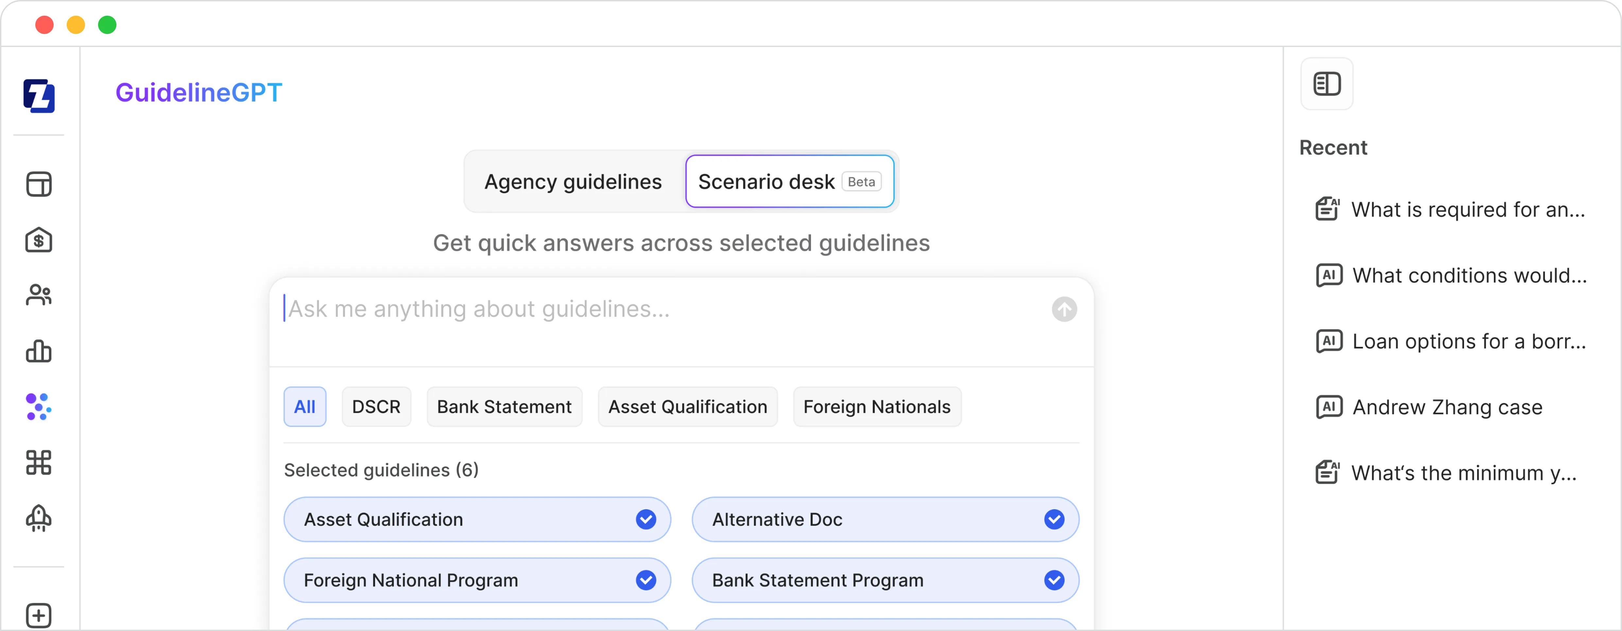This screenshot has height=631, width=1622.
Task: Deselect the Asset Qualification guideline checkmark
Action: (x=646, y=520)
